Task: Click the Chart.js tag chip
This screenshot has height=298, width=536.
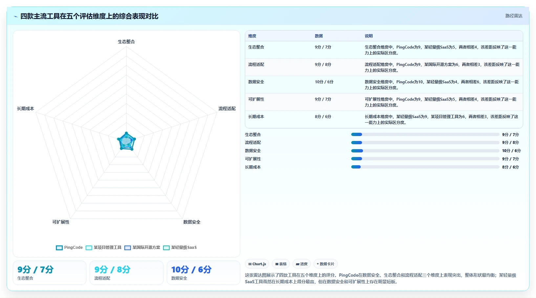Action: (x=257, y=264)
